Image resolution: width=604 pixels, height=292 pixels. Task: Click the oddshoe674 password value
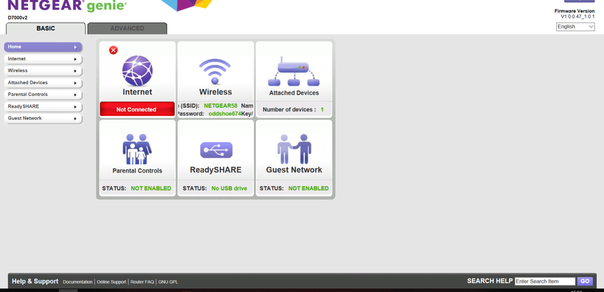(224, 114)
